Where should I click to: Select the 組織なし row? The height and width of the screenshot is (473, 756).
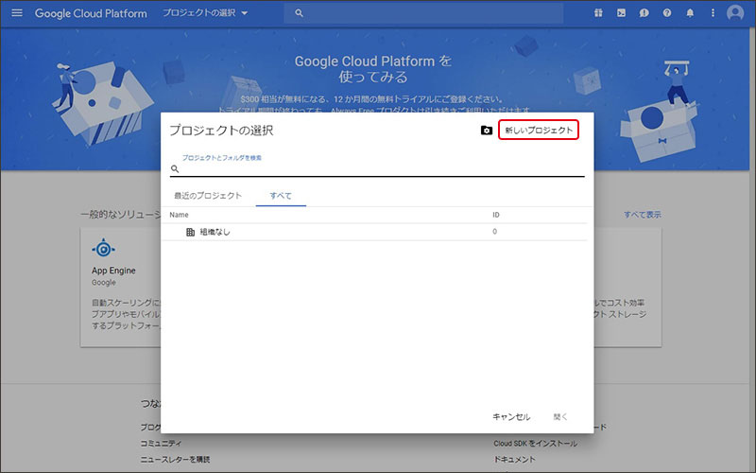(x=214, y=232)
